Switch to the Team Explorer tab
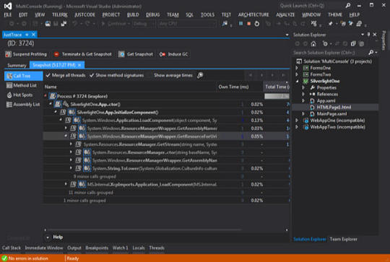This screenshot has height=262, width=390. [343, 239]
